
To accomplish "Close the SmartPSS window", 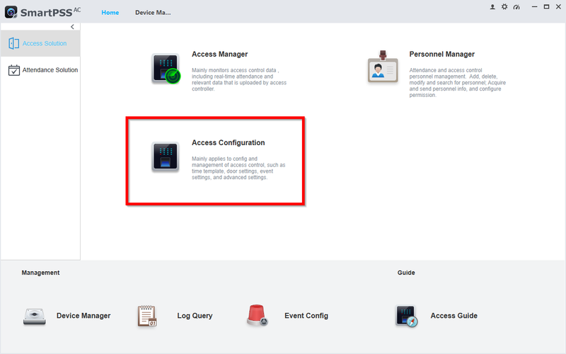I will point(558,7).
